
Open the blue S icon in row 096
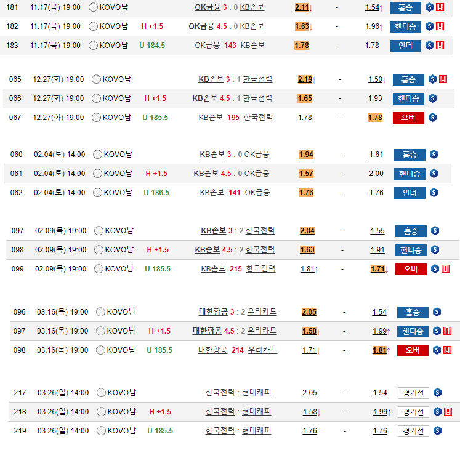437,312
